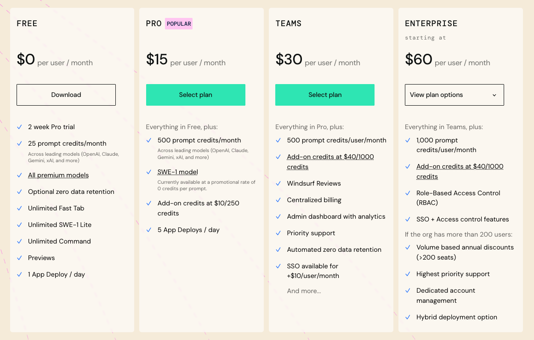Image resolution: width=534 pixels, height=340 pixels.
Task: Click checkmark icon next to Priority support
Action: point(278,233)
